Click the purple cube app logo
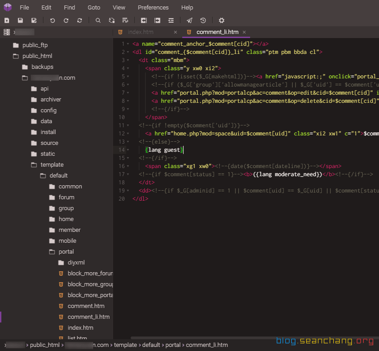The image size is (379, 351). [x=8, y=7]
